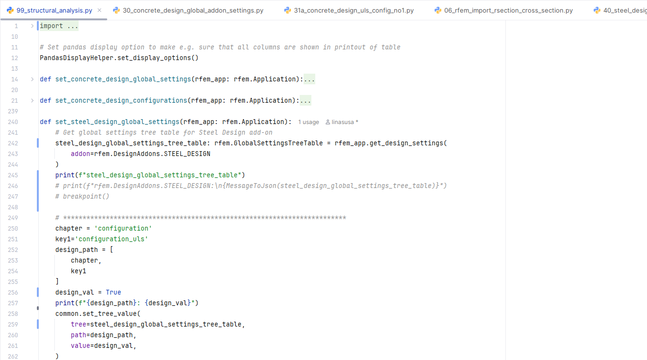Click the change marker beside line 256
This screenshot has height=360, width=647.
coord(37,292)
